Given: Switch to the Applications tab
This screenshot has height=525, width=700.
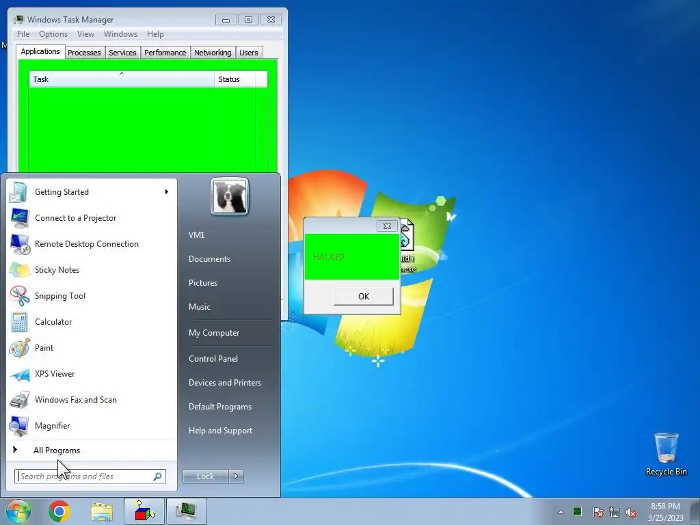Looking at the screenshot, I should (x=40, y=51).
